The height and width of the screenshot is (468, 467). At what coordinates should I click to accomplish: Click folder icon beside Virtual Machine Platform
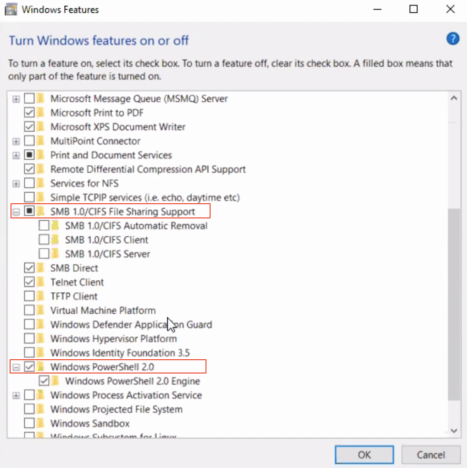(41, 310)
